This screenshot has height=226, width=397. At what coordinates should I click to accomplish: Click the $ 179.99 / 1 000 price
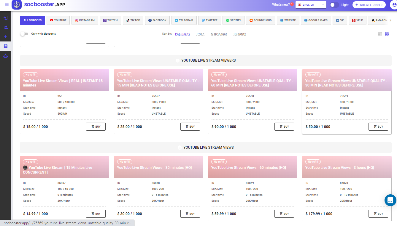[319, 214]
